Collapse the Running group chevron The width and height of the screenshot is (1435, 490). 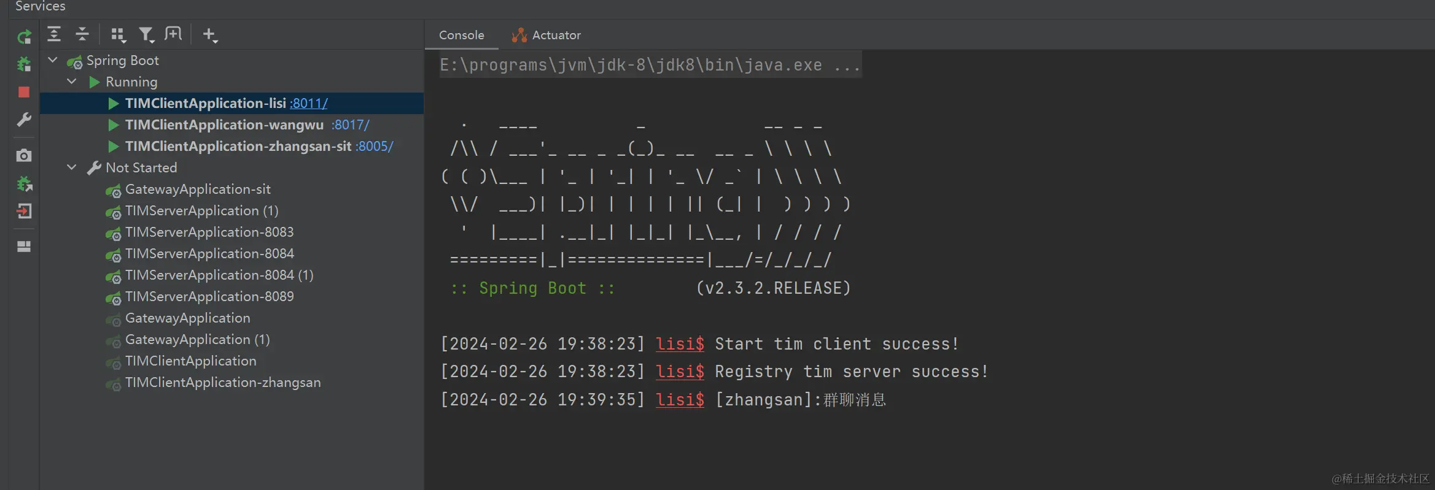click(x=72, y=82)
